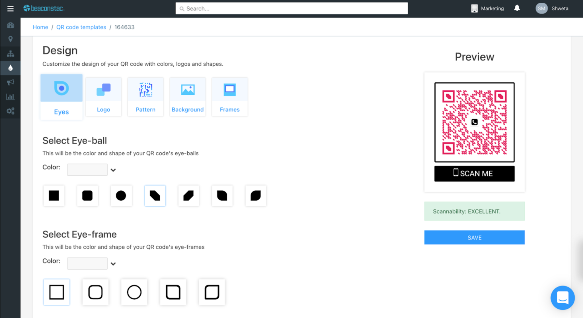This screenshot has height=318, width=583.
Task: Select the circular eye-ball shape
Action: point(121,196)
